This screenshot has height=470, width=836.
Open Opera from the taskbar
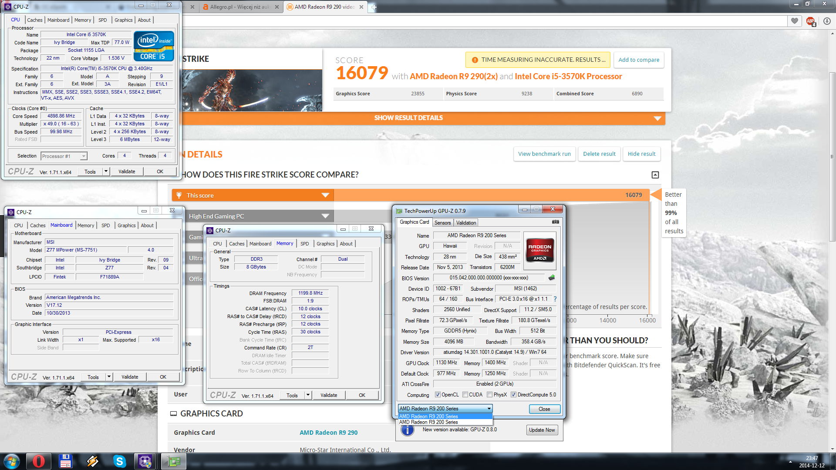(39, 461)
